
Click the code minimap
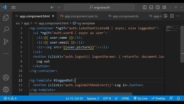(172, 28)
